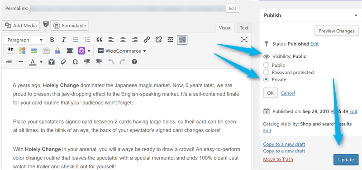
Task: Click the Move to Trash link
Action: point(278,159)
